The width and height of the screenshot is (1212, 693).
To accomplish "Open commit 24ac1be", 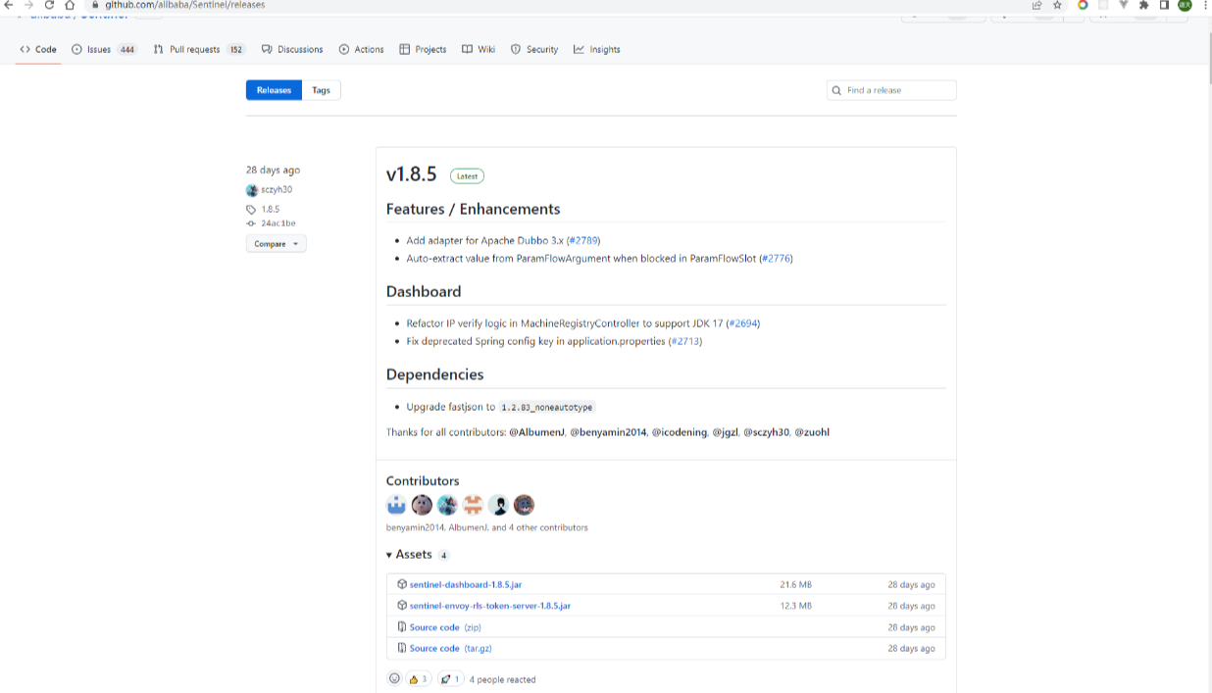I will coord(278,223).
